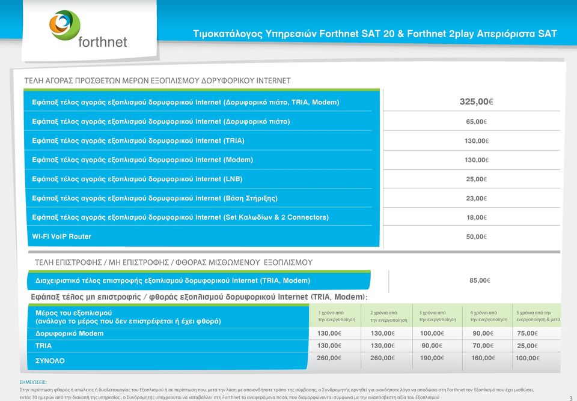Image resolution: width=577 pixels, height=401 pixels.
Task: Click Δορυφορικό Modem value for 1 year
Action: coord(329,333)
